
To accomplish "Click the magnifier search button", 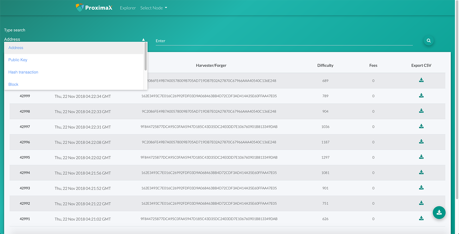I will (x=428, y=41).
